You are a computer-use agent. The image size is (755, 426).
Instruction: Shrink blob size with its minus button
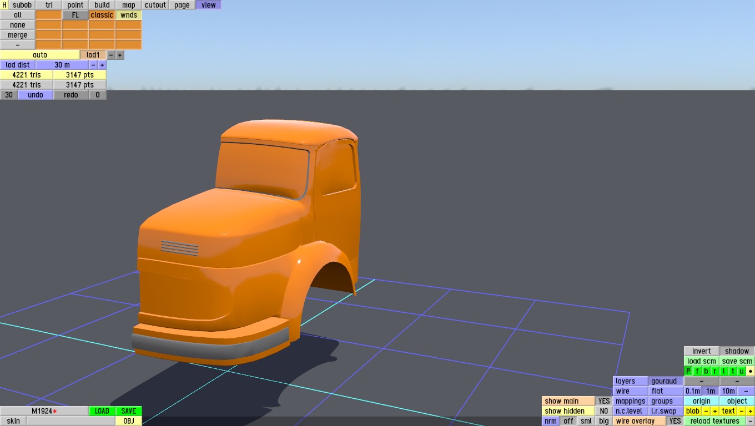coord(706,411)
